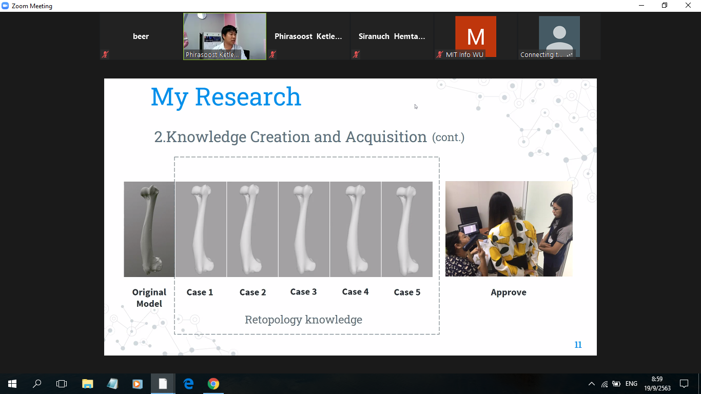Open the Action Center notifications panel
The height and width of the screenshot is (394, 701).
pos(684,384)
